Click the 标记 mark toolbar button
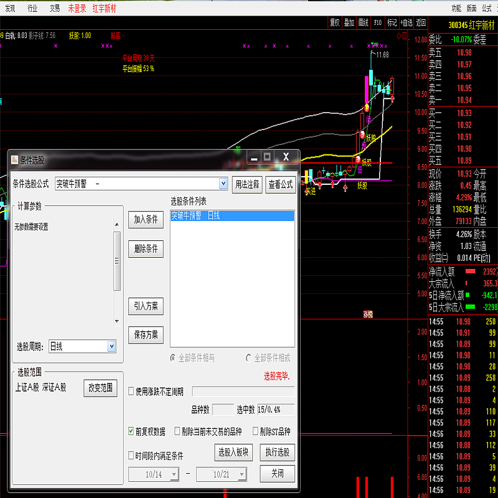Screen dimensions: 498x498 point(392,22)
